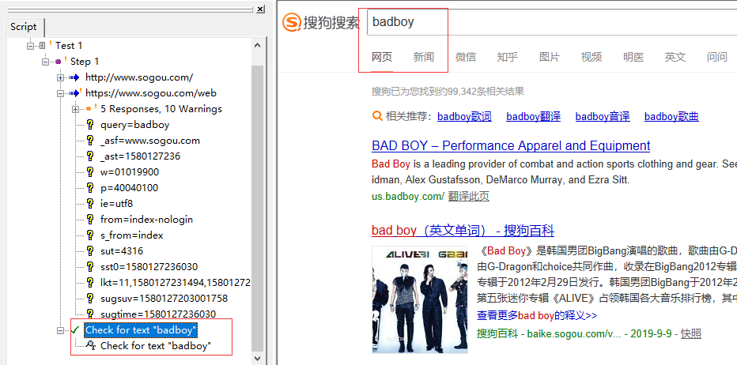Expand the http://www.sogou.com/ request node

61,77
